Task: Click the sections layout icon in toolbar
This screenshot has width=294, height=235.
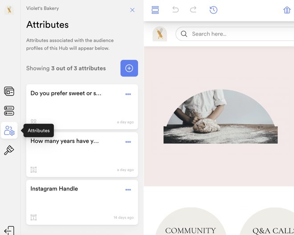Action: 155,10
